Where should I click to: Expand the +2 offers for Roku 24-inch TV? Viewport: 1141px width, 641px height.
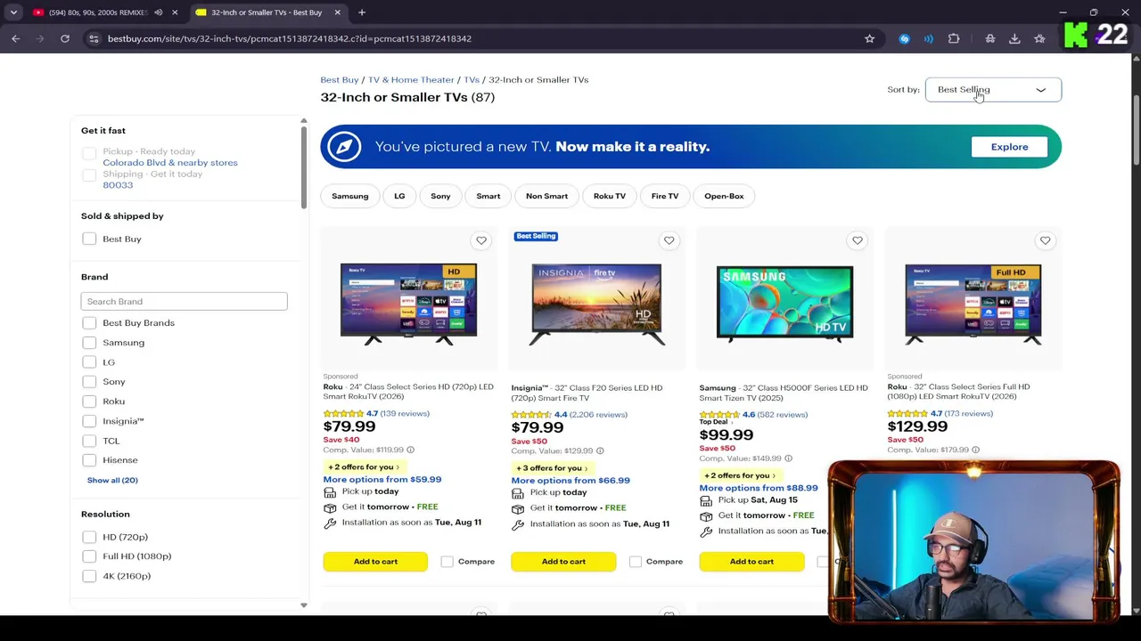363,467
